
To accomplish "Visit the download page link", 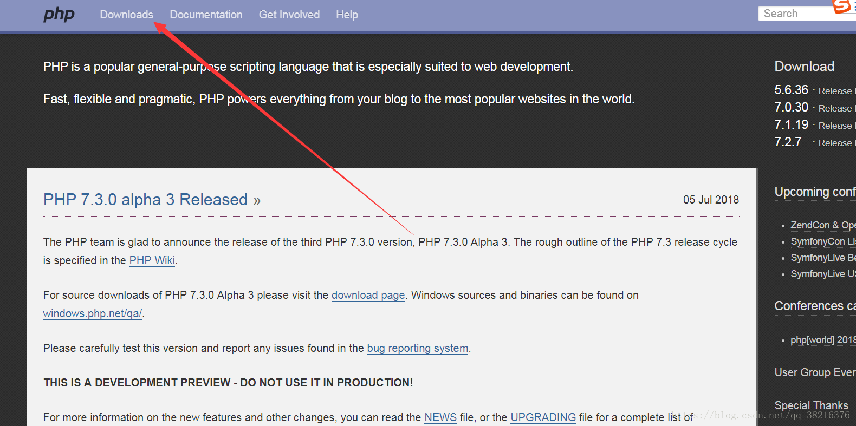I will pos(368,295).
